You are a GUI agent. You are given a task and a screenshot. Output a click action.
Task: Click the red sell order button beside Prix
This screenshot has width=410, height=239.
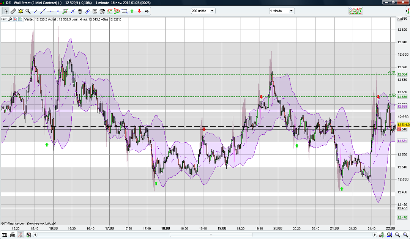(15, 19)
